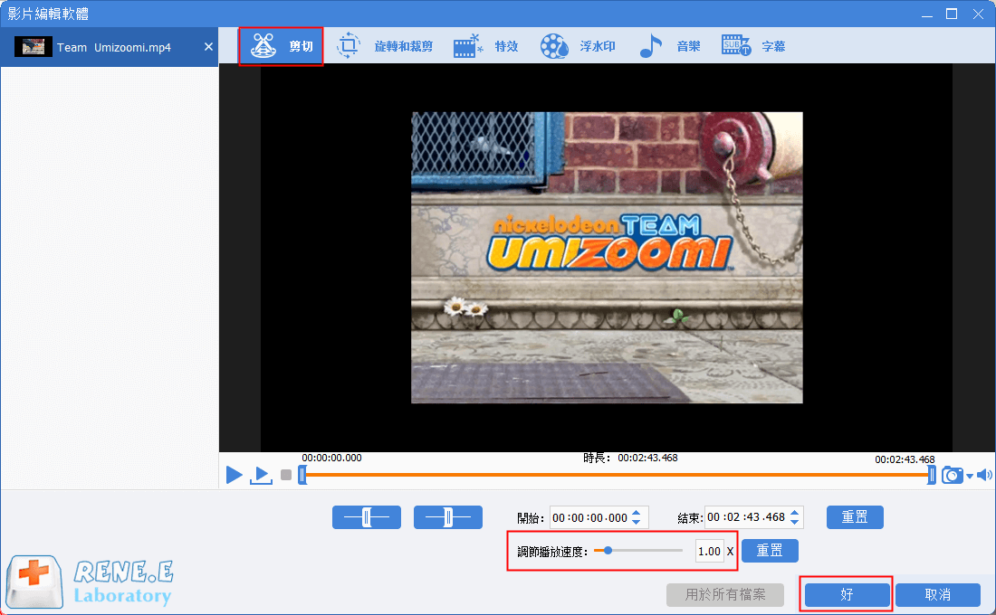996x615 pixels.
Task: Open the 字幕 (subtitle) tab
Action: [754, 46]
